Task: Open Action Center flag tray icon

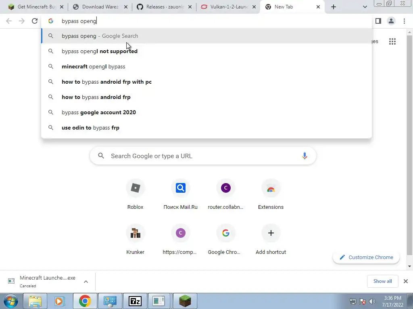Action: tap(363, 301)
